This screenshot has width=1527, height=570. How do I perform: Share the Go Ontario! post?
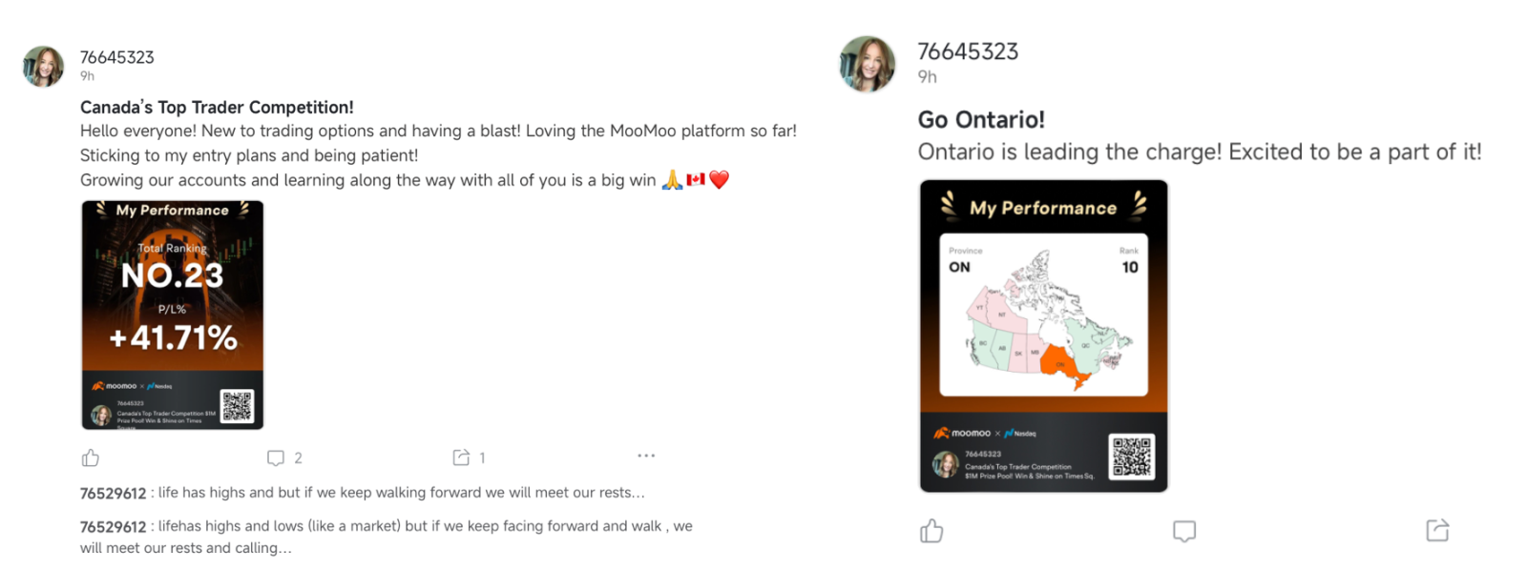[1437, 530]
